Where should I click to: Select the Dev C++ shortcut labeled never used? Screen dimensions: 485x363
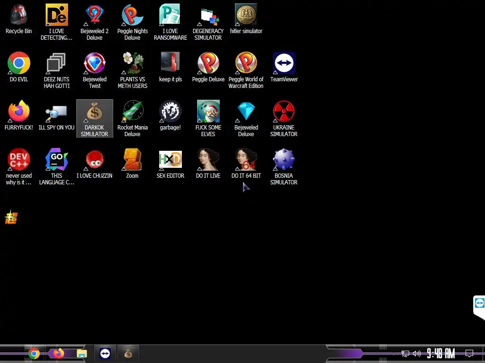click(18, 167)
